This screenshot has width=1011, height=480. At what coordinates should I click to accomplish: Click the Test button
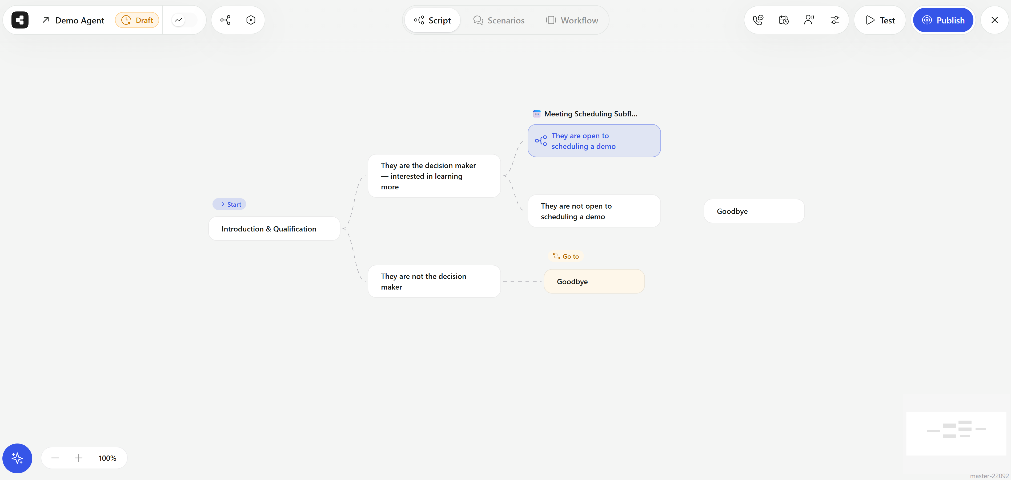pyautogui.click(x=880, y=20)
